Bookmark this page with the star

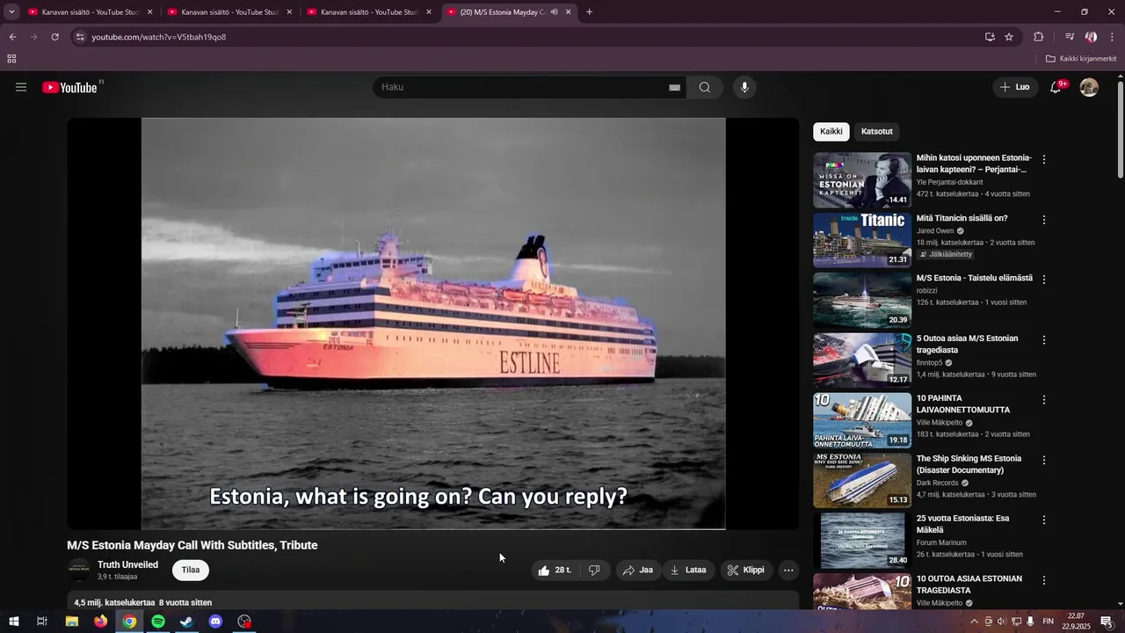[x=1009, y=37]
